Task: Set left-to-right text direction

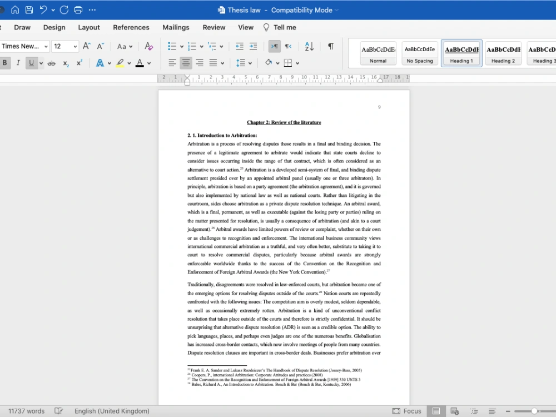Action: tap(275, 46)
